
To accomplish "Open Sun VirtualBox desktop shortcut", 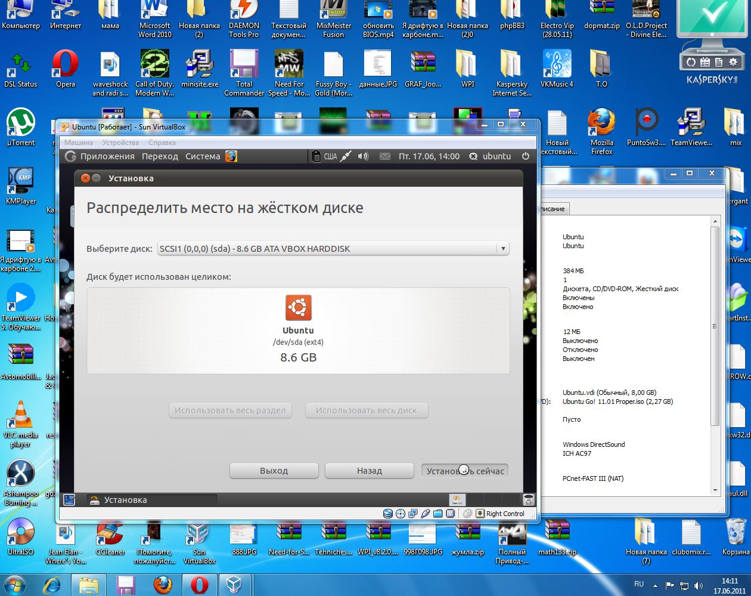I will pyautogui.click(x=199, y=543).
